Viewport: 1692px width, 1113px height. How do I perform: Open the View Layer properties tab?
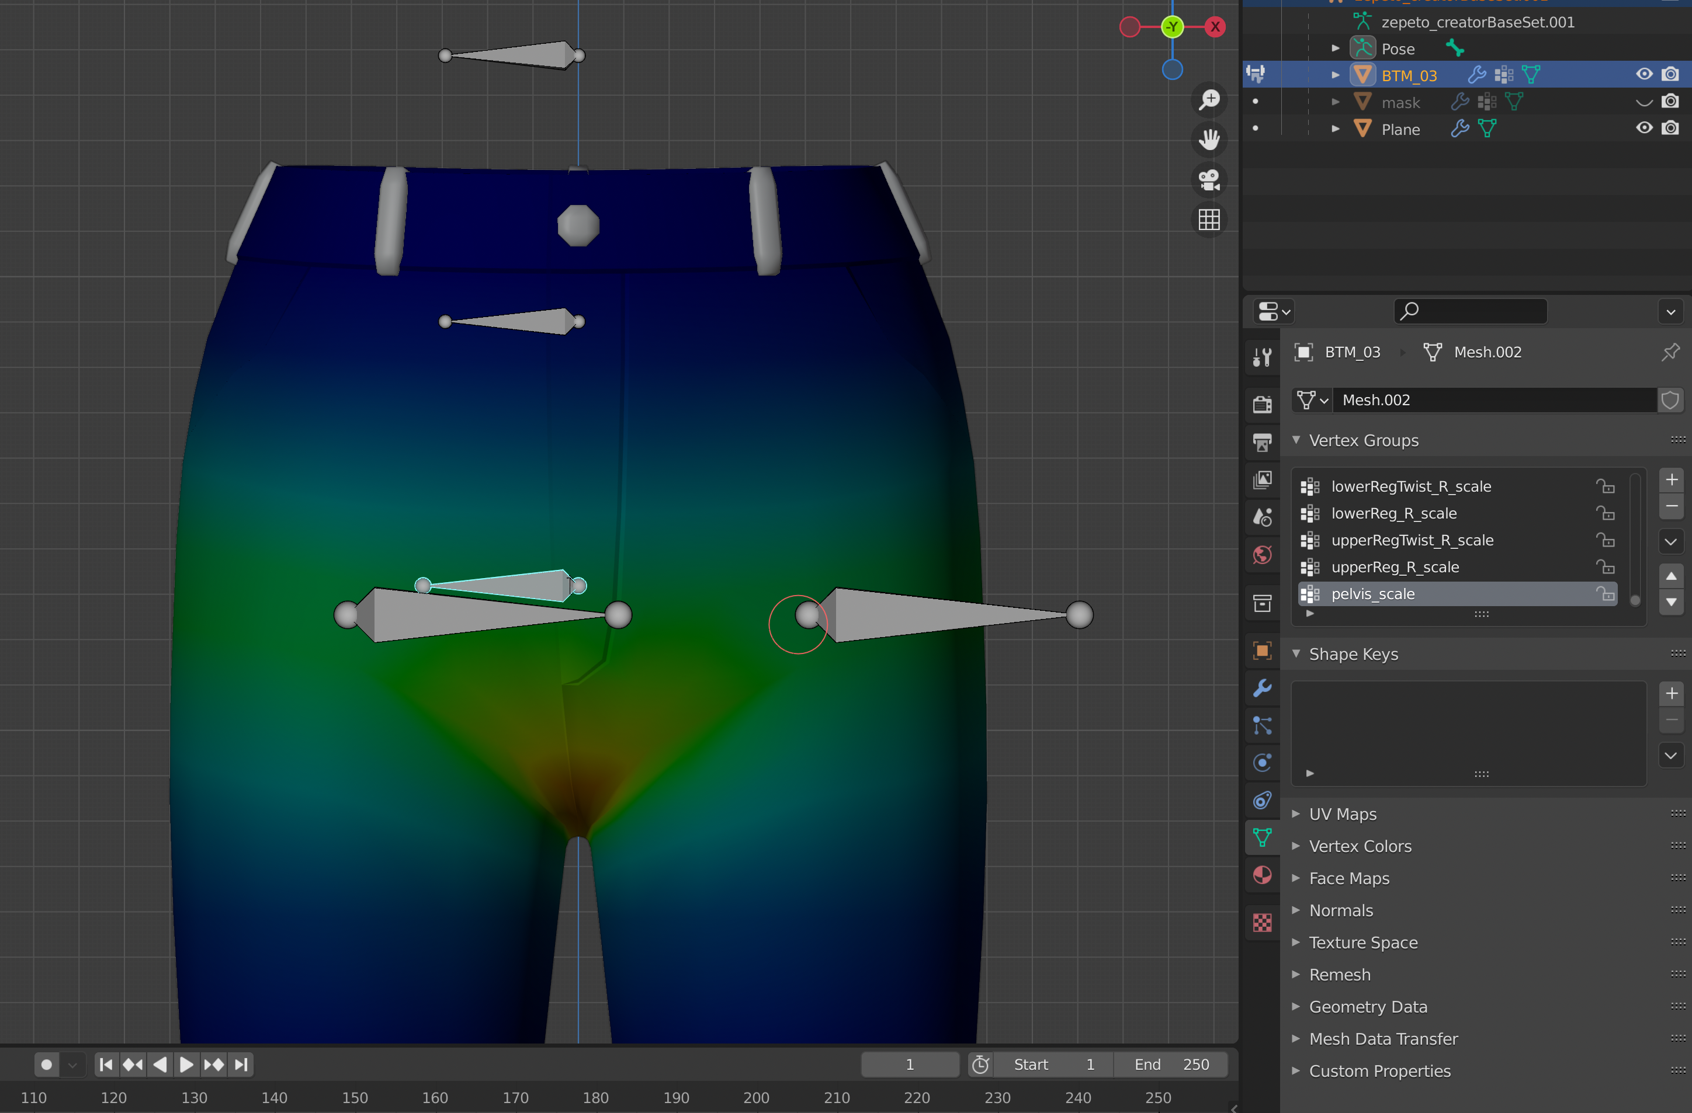click(1263, 480)
